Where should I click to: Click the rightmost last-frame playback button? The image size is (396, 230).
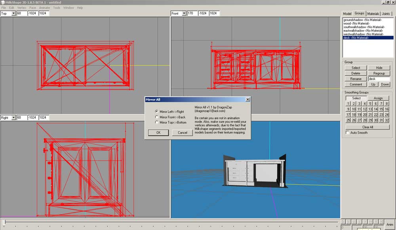coord(382,221)
